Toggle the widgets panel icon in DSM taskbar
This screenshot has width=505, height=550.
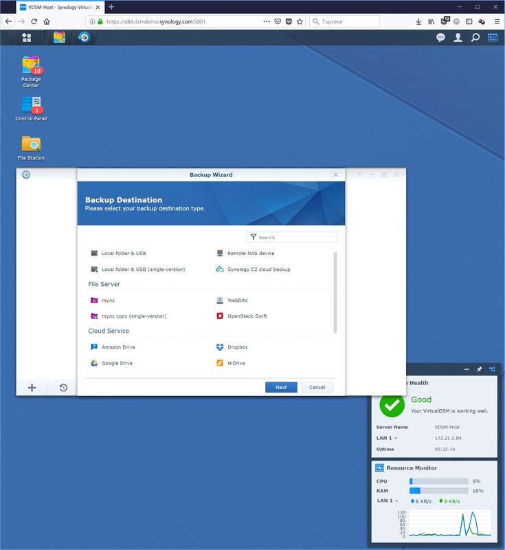pos(493,38)
